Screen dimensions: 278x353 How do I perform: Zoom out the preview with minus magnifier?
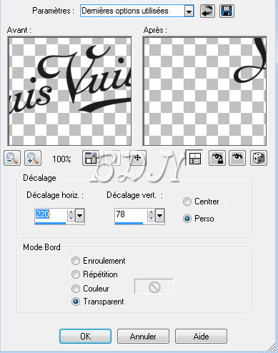[12, 158]
